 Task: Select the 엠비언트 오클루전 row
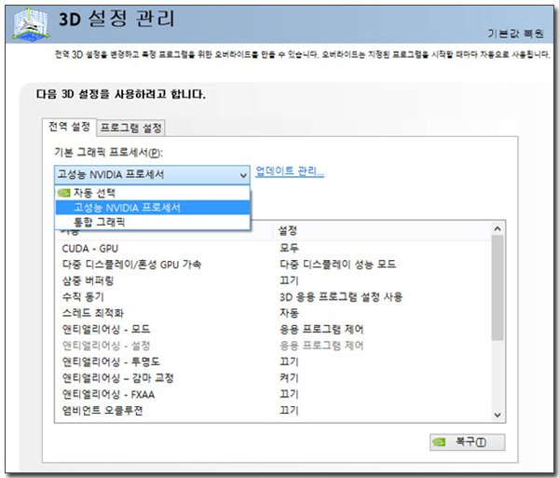[102, 410]
